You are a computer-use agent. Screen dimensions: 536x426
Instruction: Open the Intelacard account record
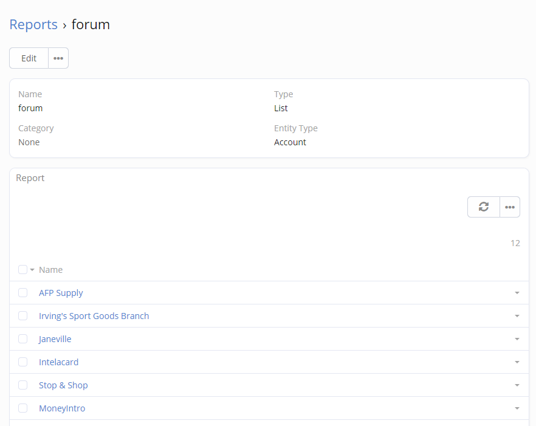tap(58, 362)
